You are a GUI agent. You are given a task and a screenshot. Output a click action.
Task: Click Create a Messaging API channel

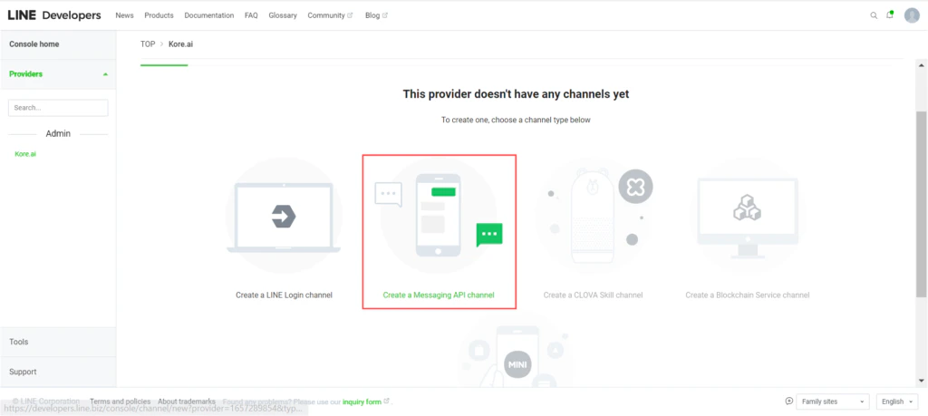coord(439,295)
